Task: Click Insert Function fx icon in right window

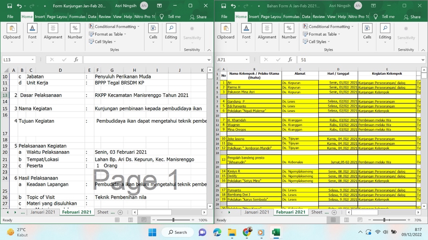Action: [x=290, y=60]
